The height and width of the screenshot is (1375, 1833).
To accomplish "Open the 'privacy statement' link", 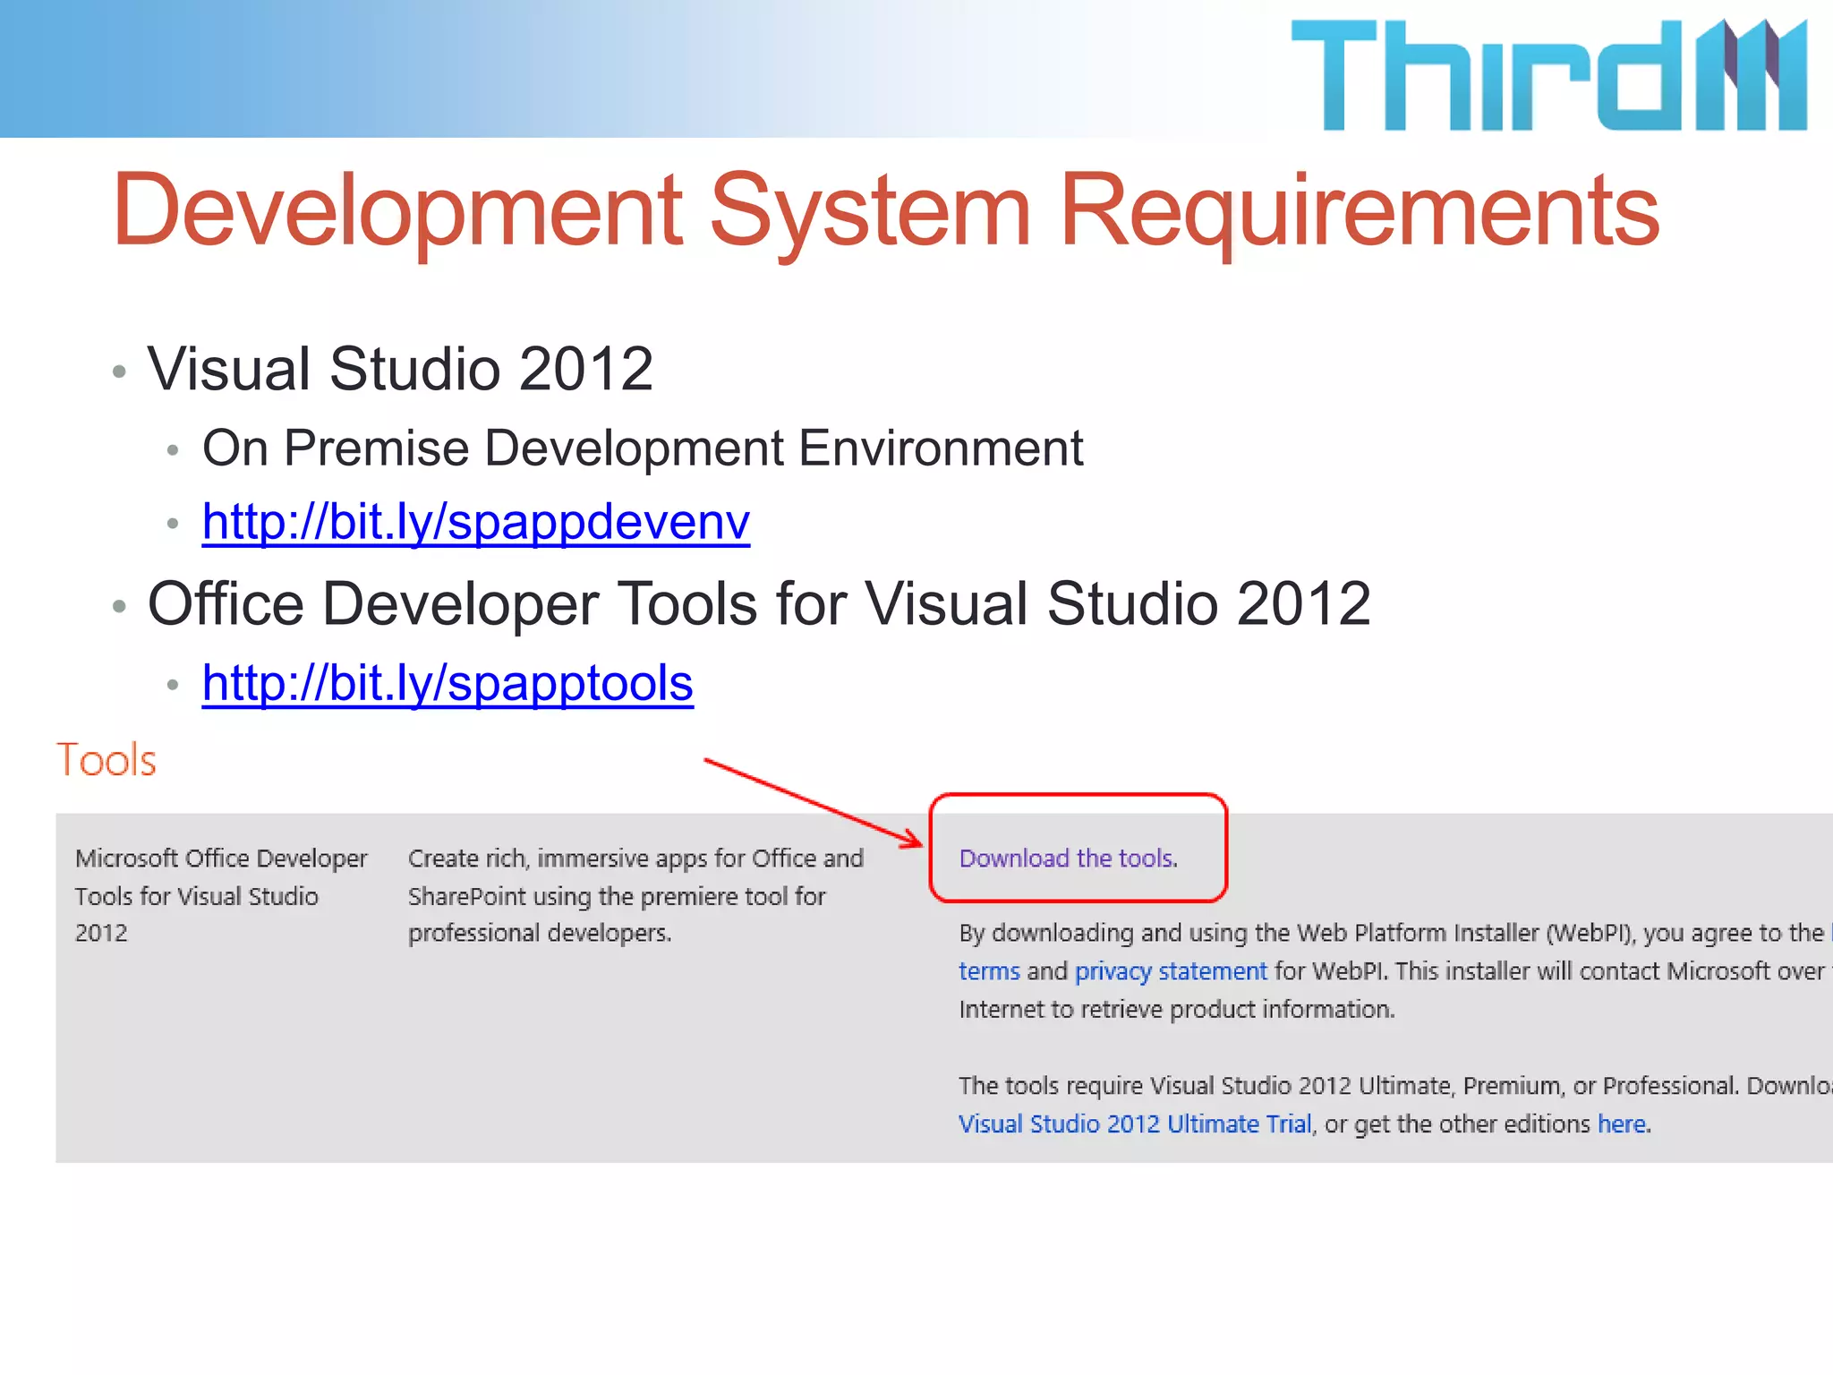I will [1170, 971].
